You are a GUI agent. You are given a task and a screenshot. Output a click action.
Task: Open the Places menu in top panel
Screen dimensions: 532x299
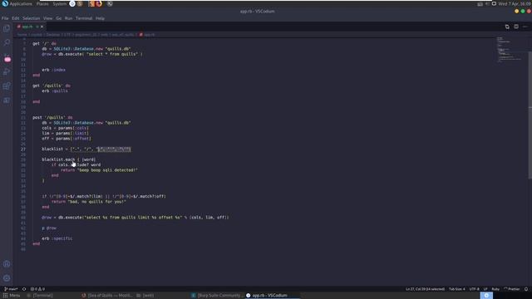click(x=42, y=3)
